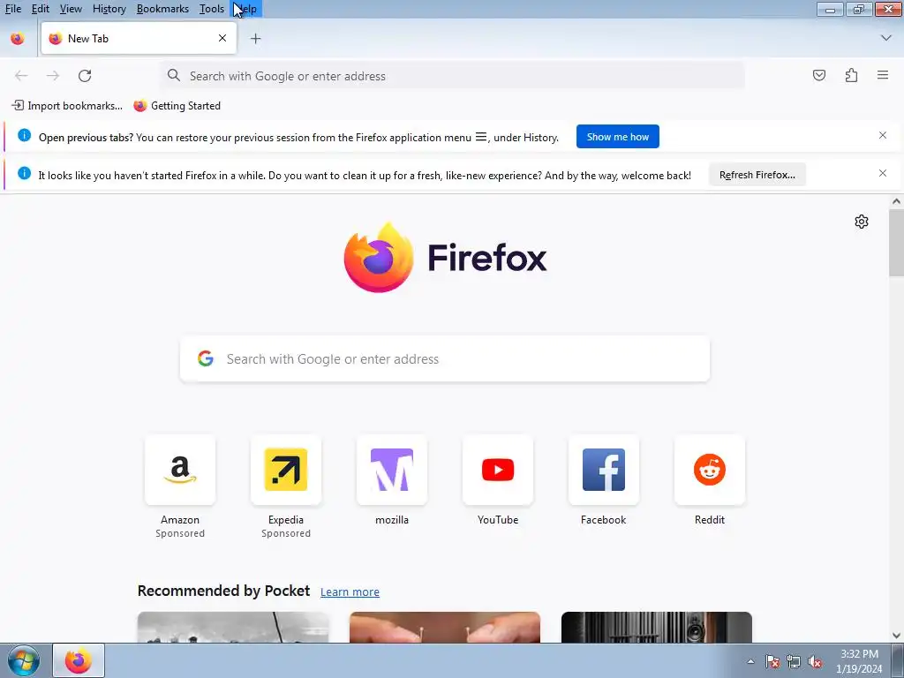904x678 pixels.
Task: Click info icon on previous tabs notice
Action: (x=24, y=135)
